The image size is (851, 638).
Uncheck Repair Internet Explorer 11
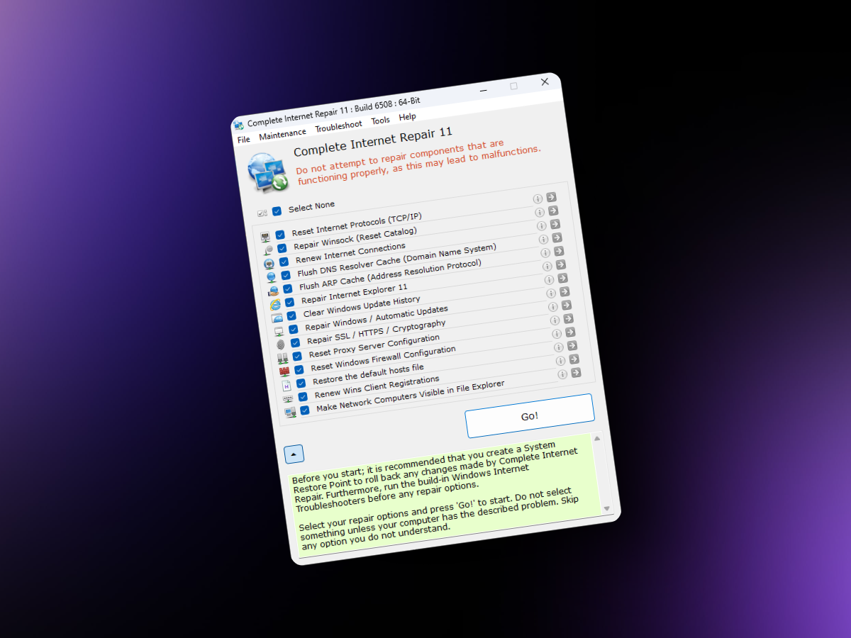(289, 302)
